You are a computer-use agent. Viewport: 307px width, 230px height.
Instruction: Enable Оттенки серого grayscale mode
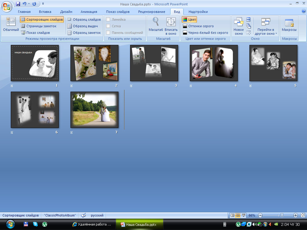198,26
